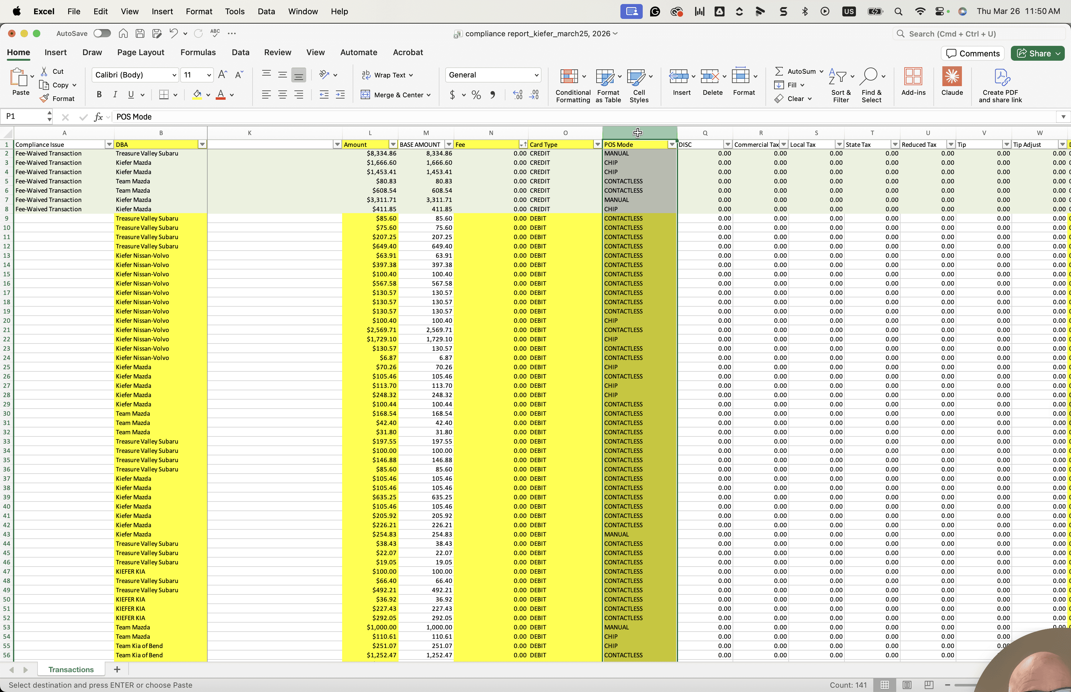Image resolution: width=1071 pixels, height=692 pixels.
Task: Switch to the Page Layout ribbon tab
Action: (x=141, y=52)
